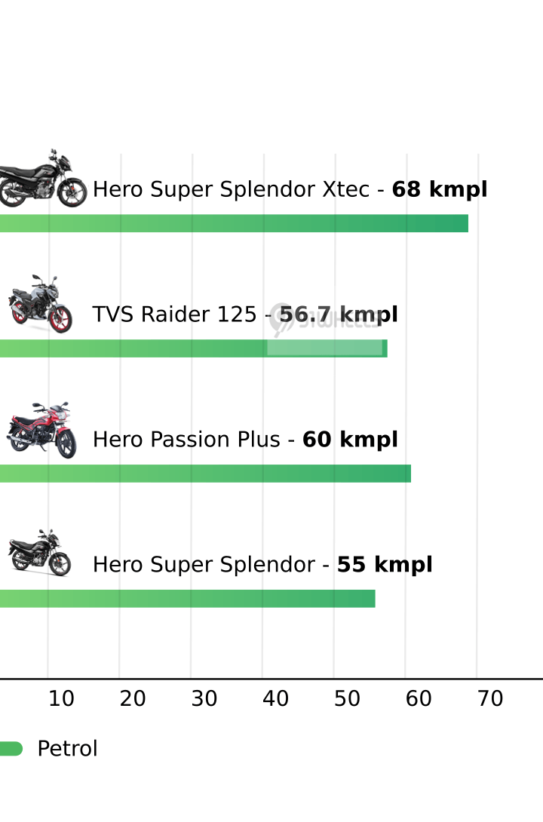Select the TVS Raider 125 label
543x822 pixels.
point(174,314)
